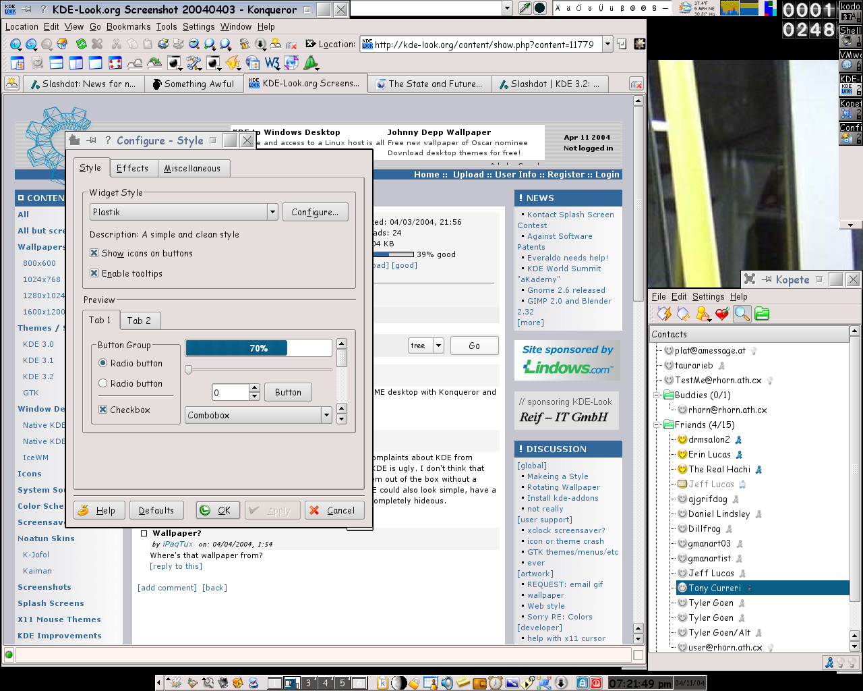This screenshot has width=863, height=691.
Task: Select contact 'Erin Lucas' in Kopete
Action: (709, 454)
